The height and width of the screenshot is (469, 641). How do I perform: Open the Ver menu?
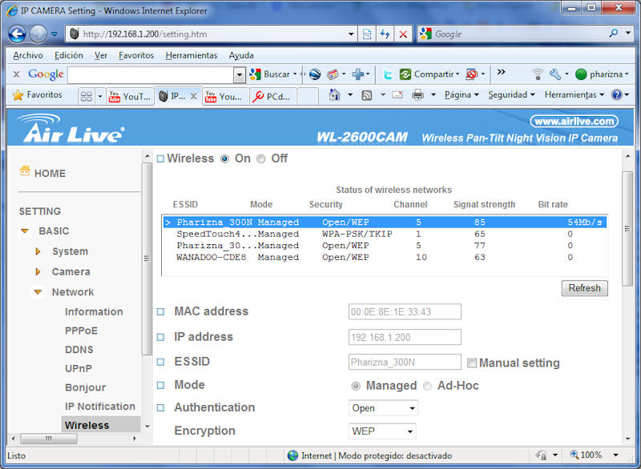tap(101, 55)
